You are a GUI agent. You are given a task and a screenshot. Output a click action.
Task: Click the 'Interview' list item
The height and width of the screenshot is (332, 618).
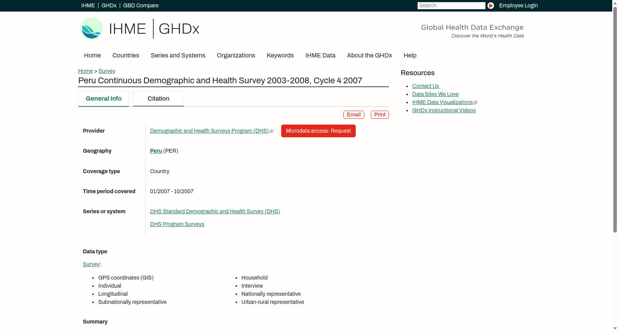(x=252, y=286)
